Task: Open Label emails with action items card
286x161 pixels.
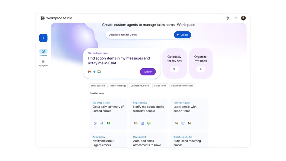Action: click(189, 113)
